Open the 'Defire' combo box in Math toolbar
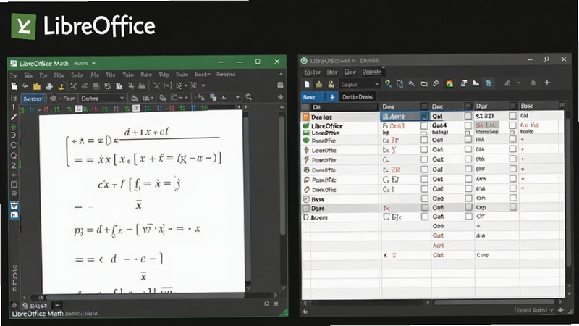Image resolution: width=579 pixels, height=326 pixels. click(102, 99)
